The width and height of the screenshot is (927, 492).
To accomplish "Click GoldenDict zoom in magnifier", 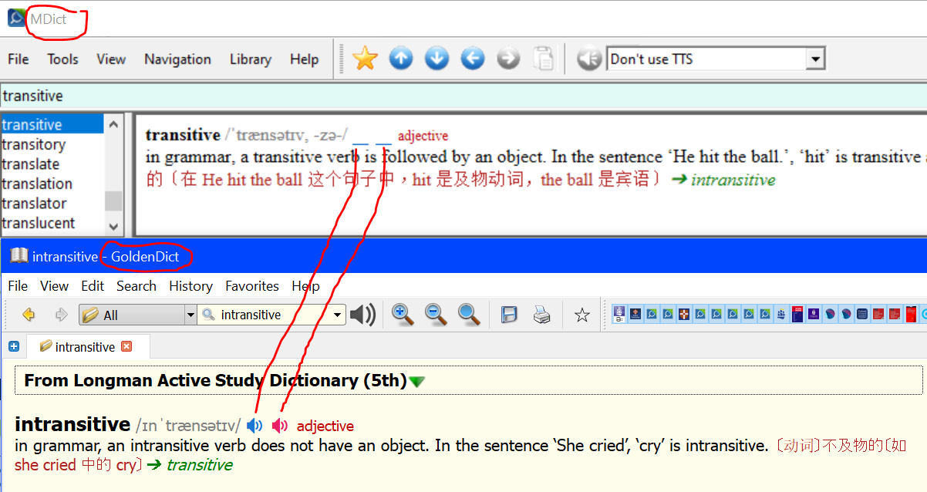I will pyautogui.click(x=401, y=314).
